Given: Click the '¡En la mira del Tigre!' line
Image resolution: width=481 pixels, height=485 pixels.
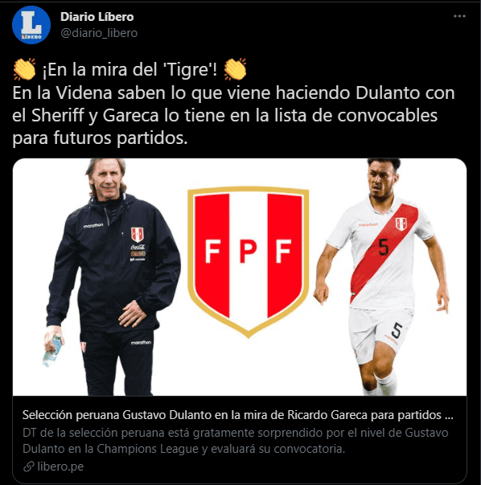Looking at the screenshot, I should pyautogui.click(x=129, y=70).
